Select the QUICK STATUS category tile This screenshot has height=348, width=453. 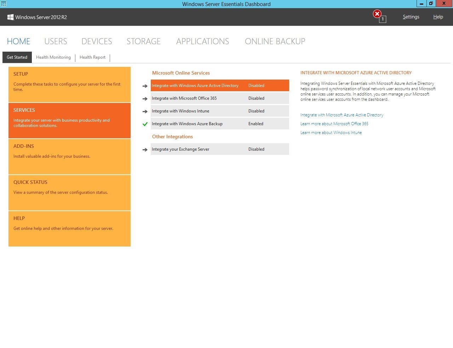click(69, 193)
